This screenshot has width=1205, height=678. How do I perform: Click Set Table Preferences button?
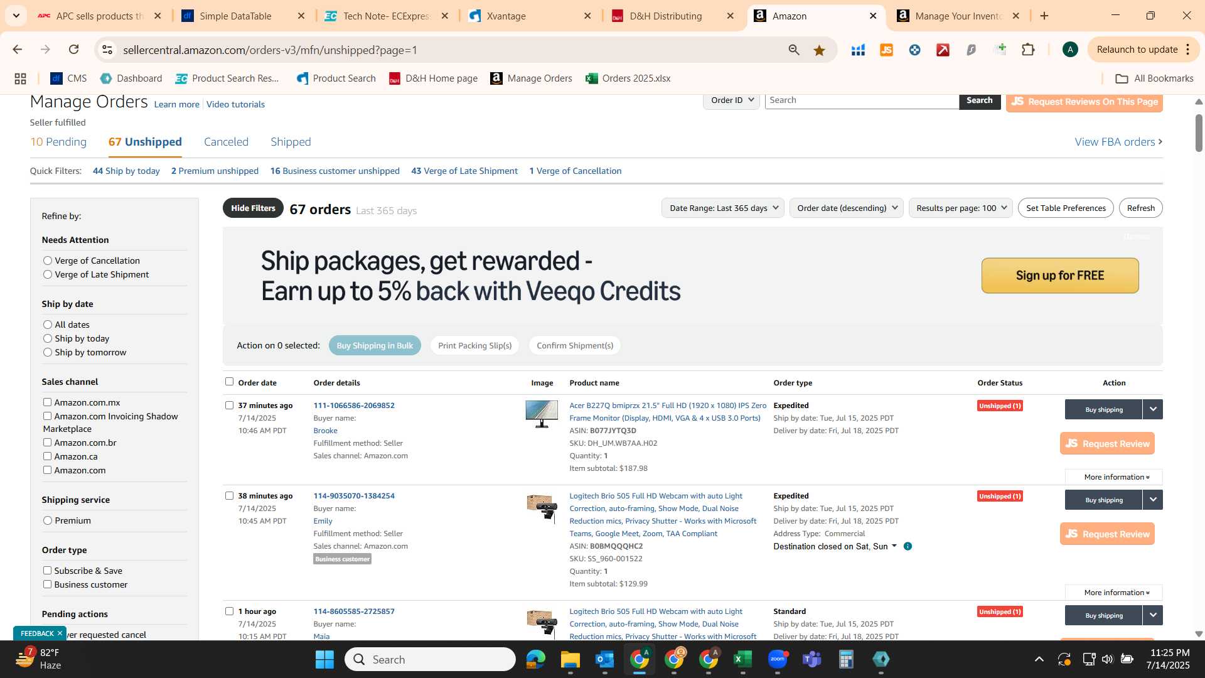1066,208
